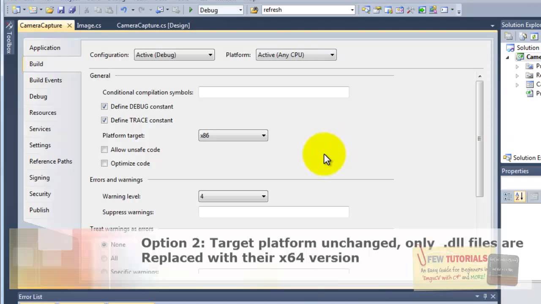Viewport: 541px width, 304px height.
Task: Open the Publish page
Action: [39, 210]
